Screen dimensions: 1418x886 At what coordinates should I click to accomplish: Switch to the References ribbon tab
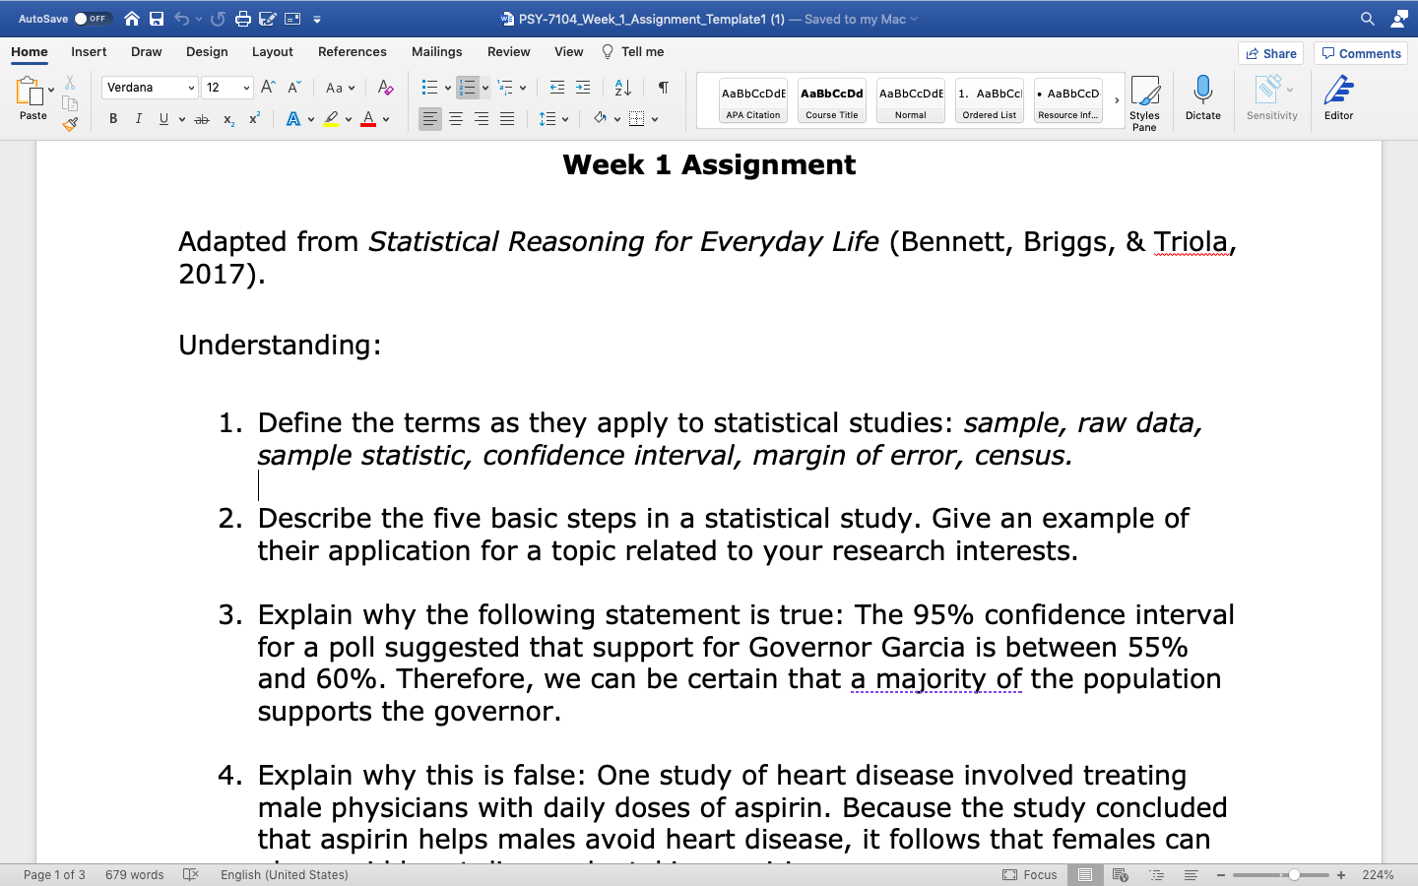point(352,51)
